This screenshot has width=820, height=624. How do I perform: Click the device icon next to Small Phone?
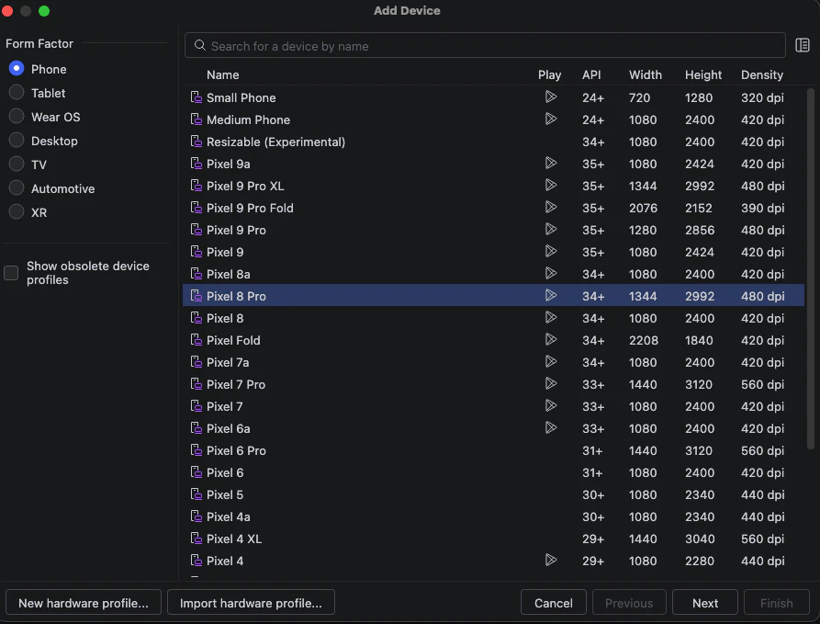tap(197, 97)
